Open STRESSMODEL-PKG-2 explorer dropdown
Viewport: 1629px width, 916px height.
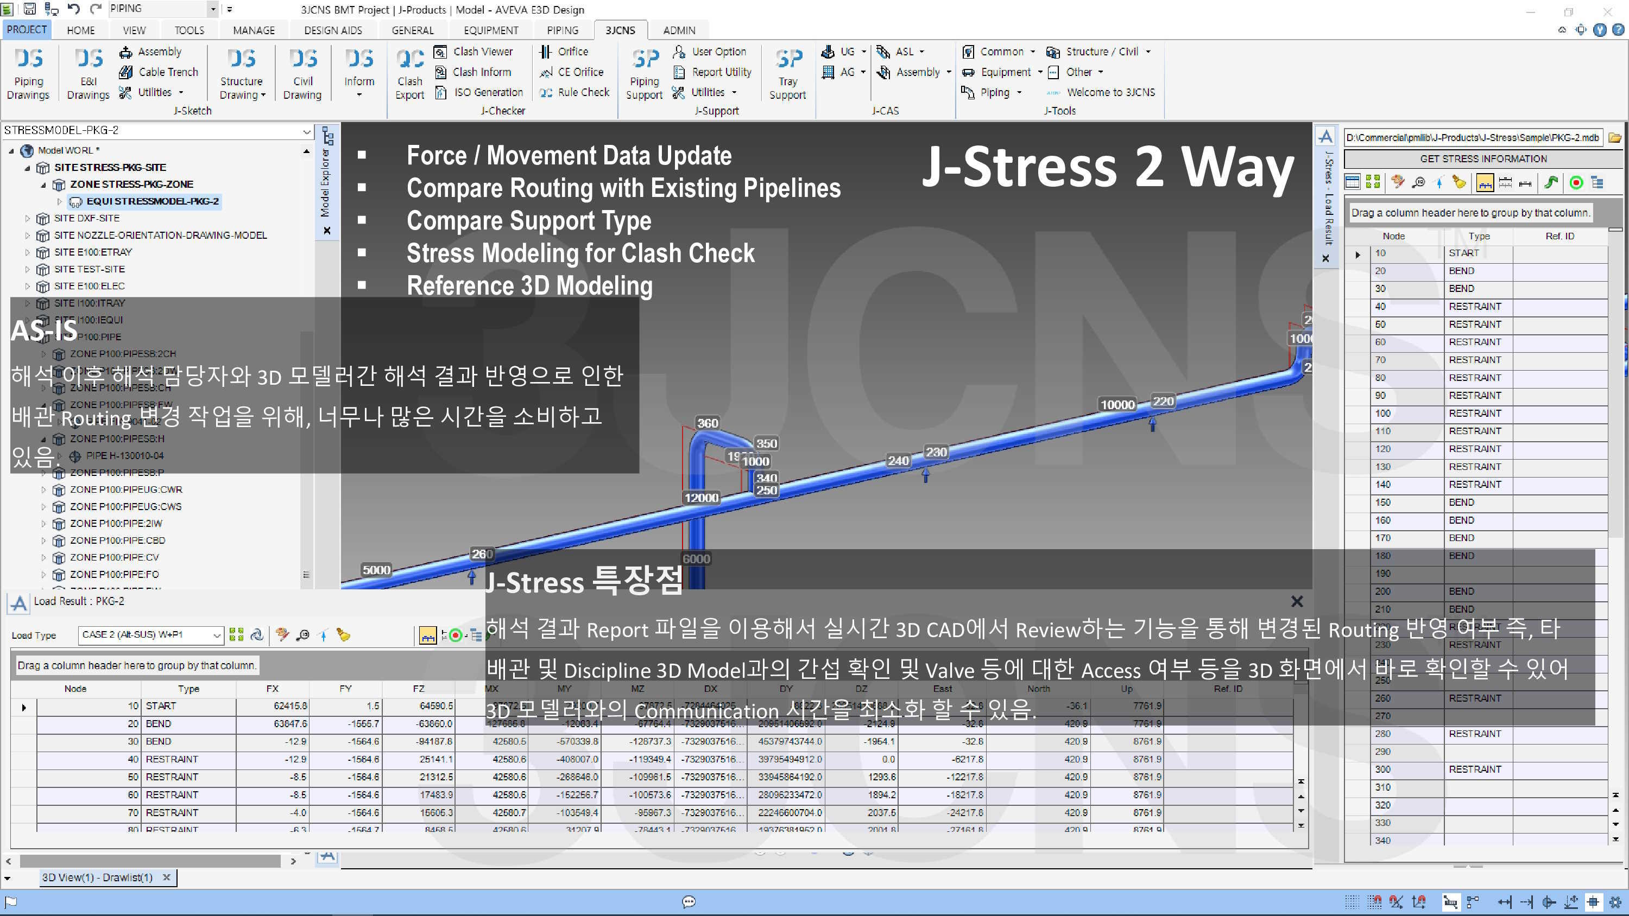pyautogui.click(x=307, y=131)
